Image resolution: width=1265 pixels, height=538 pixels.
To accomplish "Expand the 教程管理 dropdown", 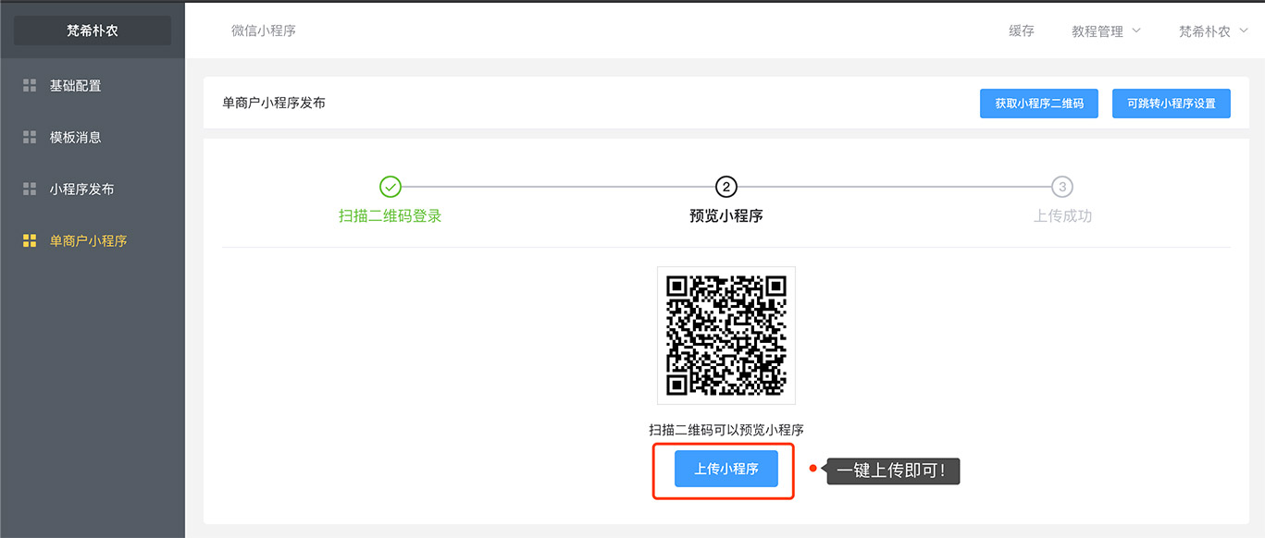I will point(1106,31).
